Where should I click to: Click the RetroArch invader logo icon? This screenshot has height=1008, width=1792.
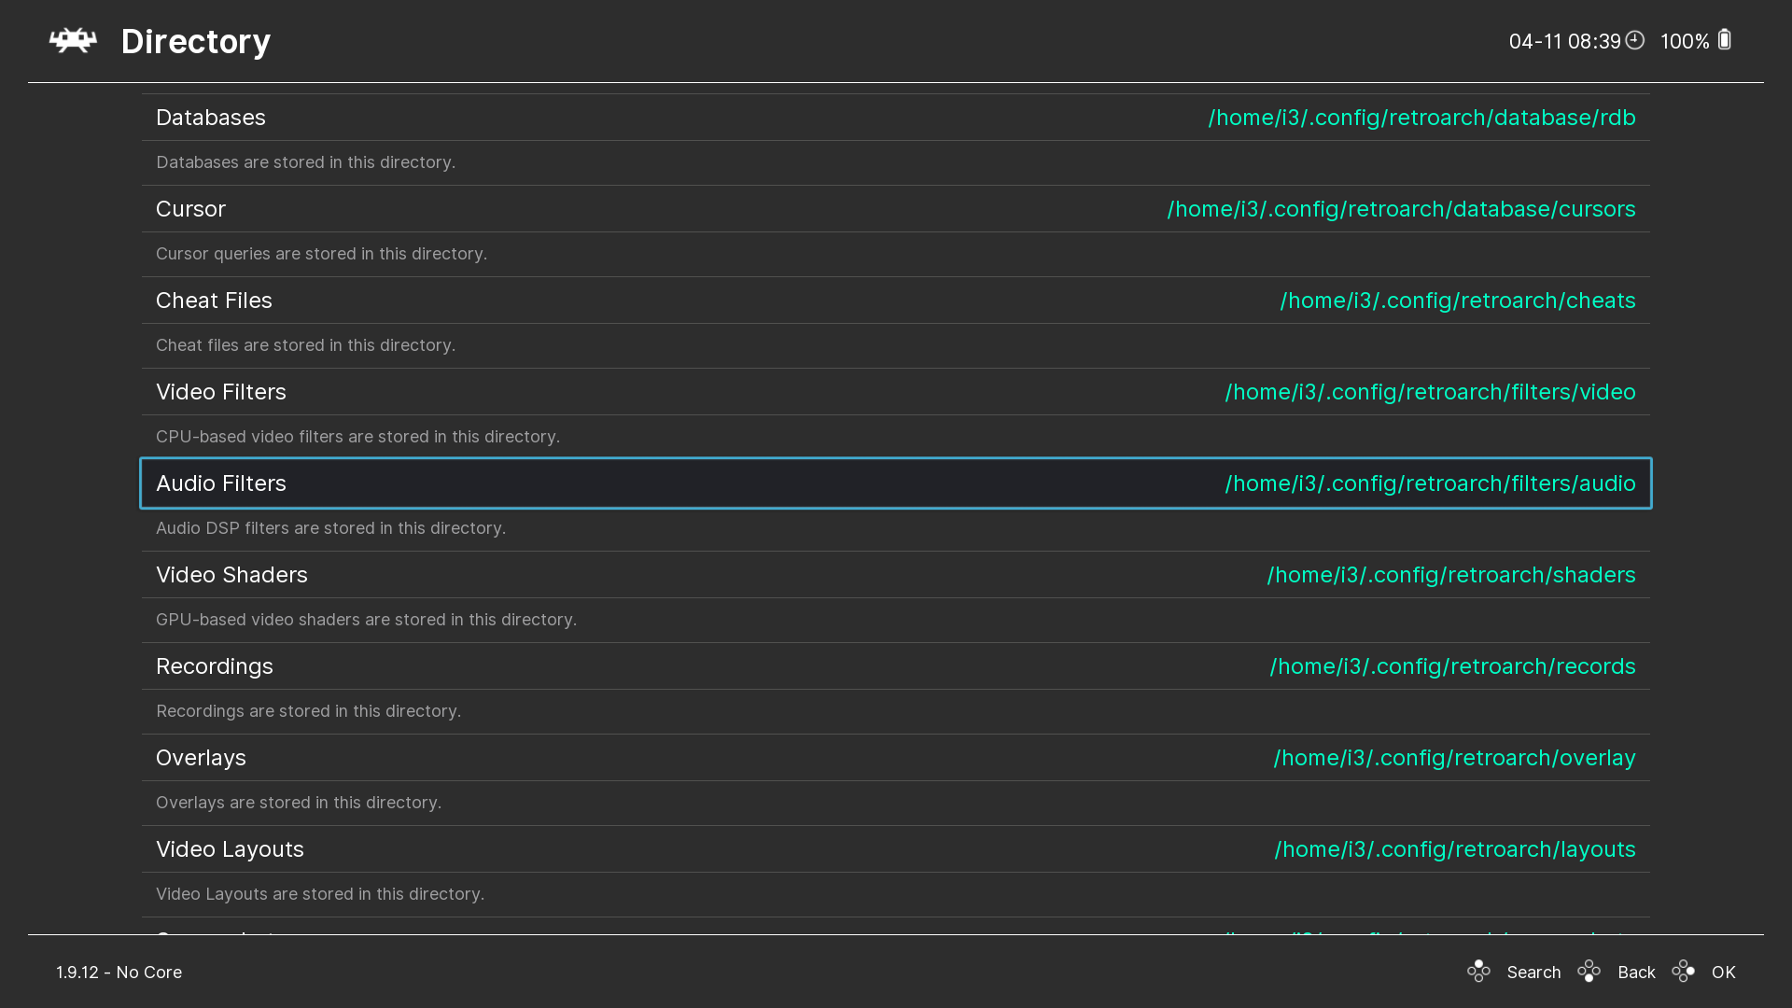pos(73,41)
